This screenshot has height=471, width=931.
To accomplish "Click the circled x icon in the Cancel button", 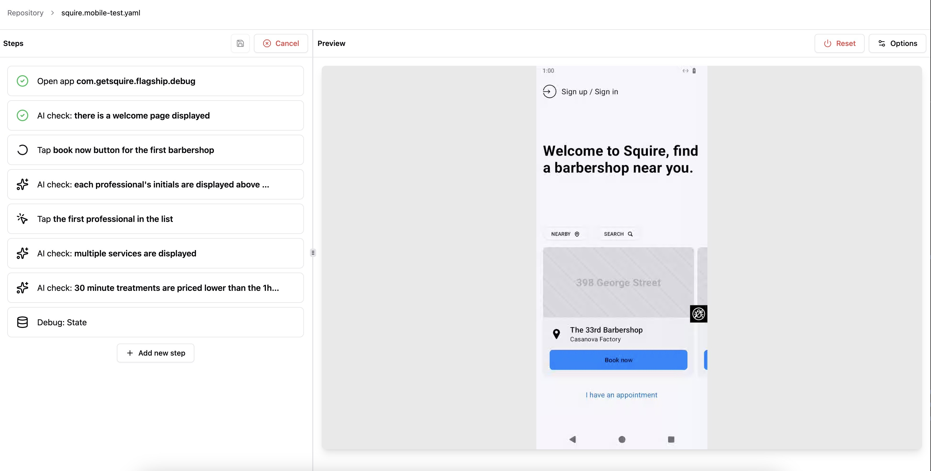I will pyautogui.click(x=267, y=43).
